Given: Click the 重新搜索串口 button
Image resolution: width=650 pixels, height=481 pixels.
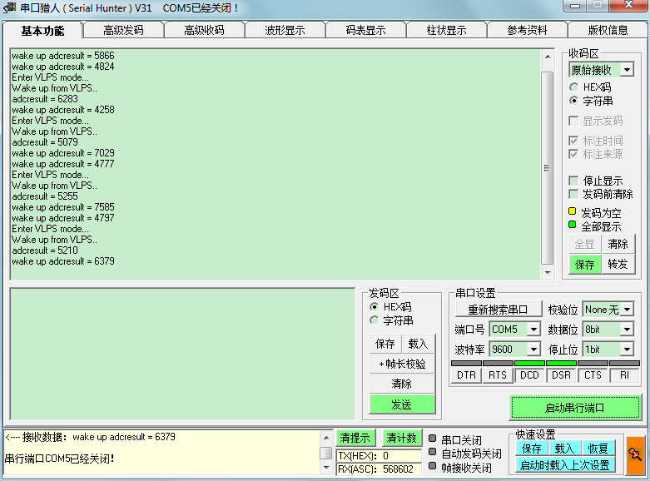Looking at the screenshot, I should click(x=498, y=310).
